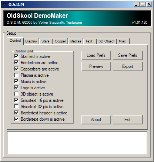This screenshot has height=162, width=154.
Task: Go to the Copper tab
Action: click(60, 41)
